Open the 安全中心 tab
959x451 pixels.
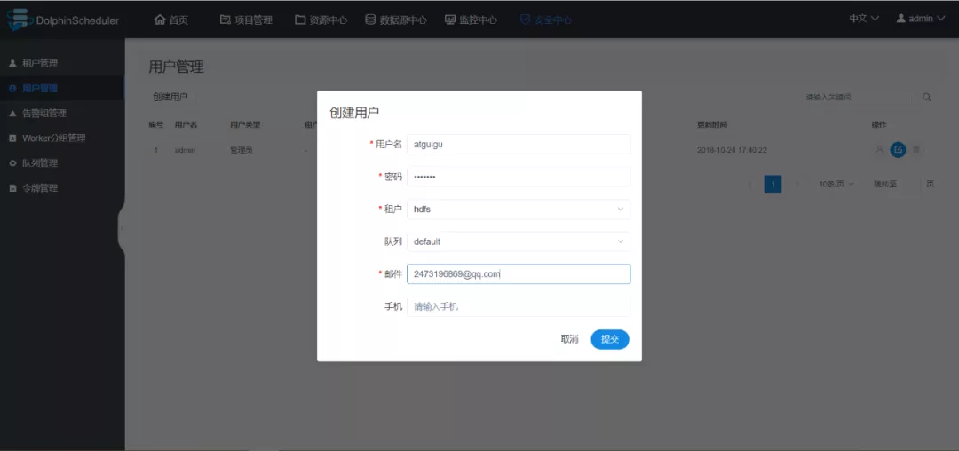tap(545, 20)
